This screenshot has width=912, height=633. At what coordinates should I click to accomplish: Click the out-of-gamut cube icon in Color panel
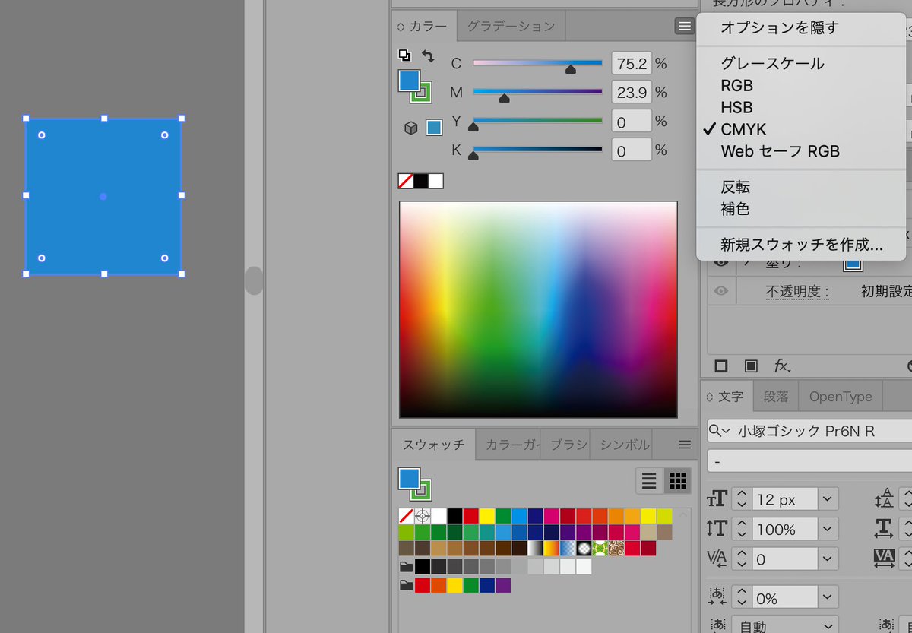[410, 128]
